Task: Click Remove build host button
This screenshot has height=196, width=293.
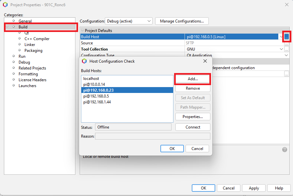Action: click(193, 88)
